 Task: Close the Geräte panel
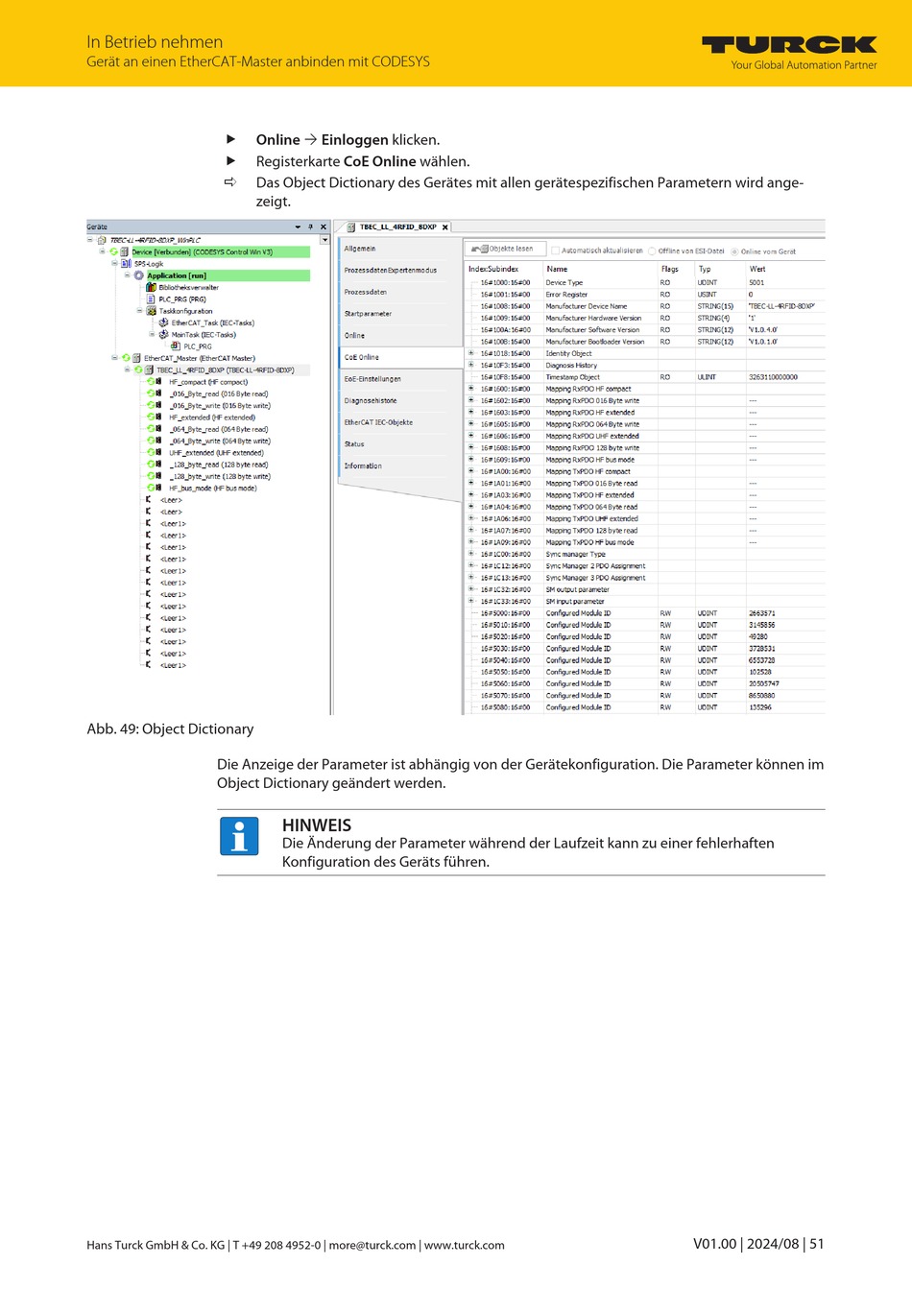click(x=324, y=227)
